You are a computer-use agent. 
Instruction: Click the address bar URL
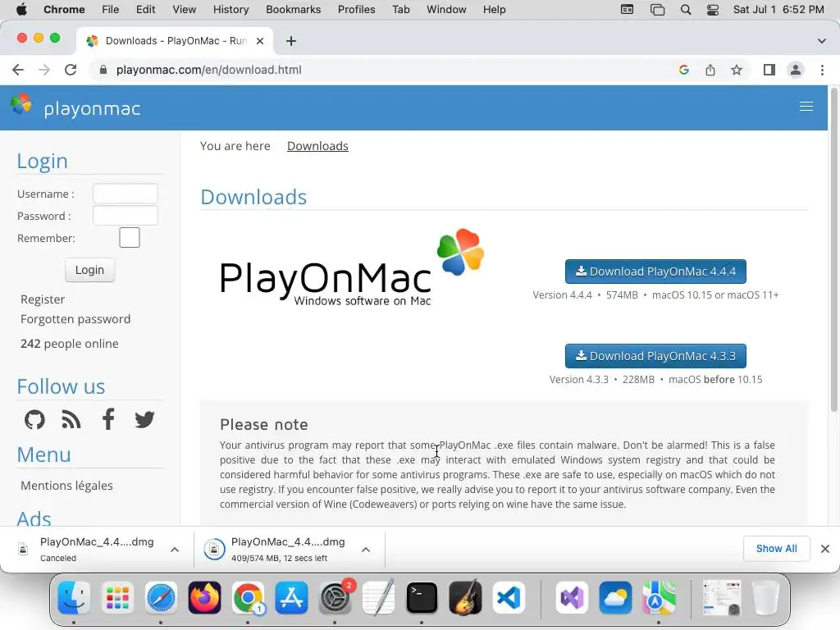(209, 70)
